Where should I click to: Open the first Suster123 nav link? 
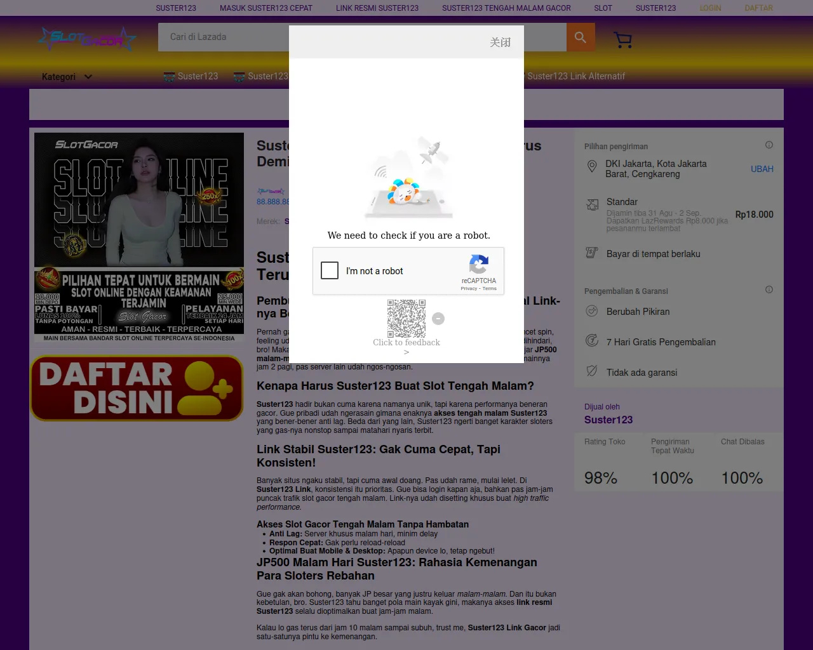click(191, 76)
